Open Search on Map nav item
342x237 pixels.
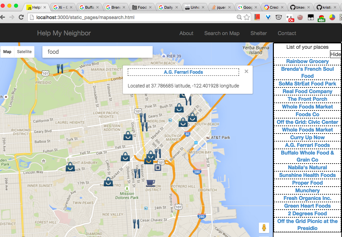point(222,33)
